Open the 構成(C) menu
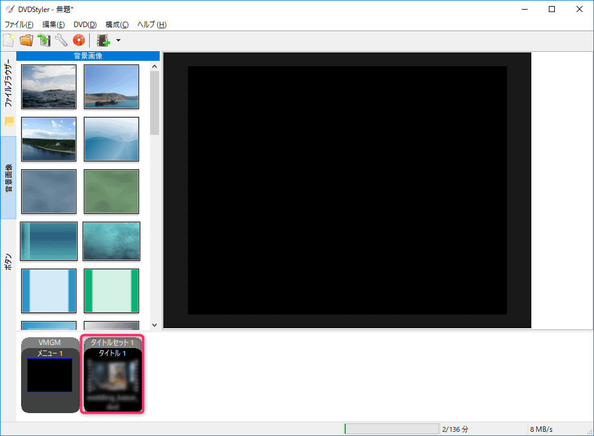The height and width of the screenshot is (436, 594). coord(117,25)
